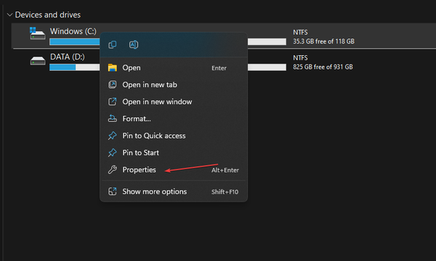Click the Copy icon in context menu
436x261 pixels.
pyautogui.click(x=113, y=45)
